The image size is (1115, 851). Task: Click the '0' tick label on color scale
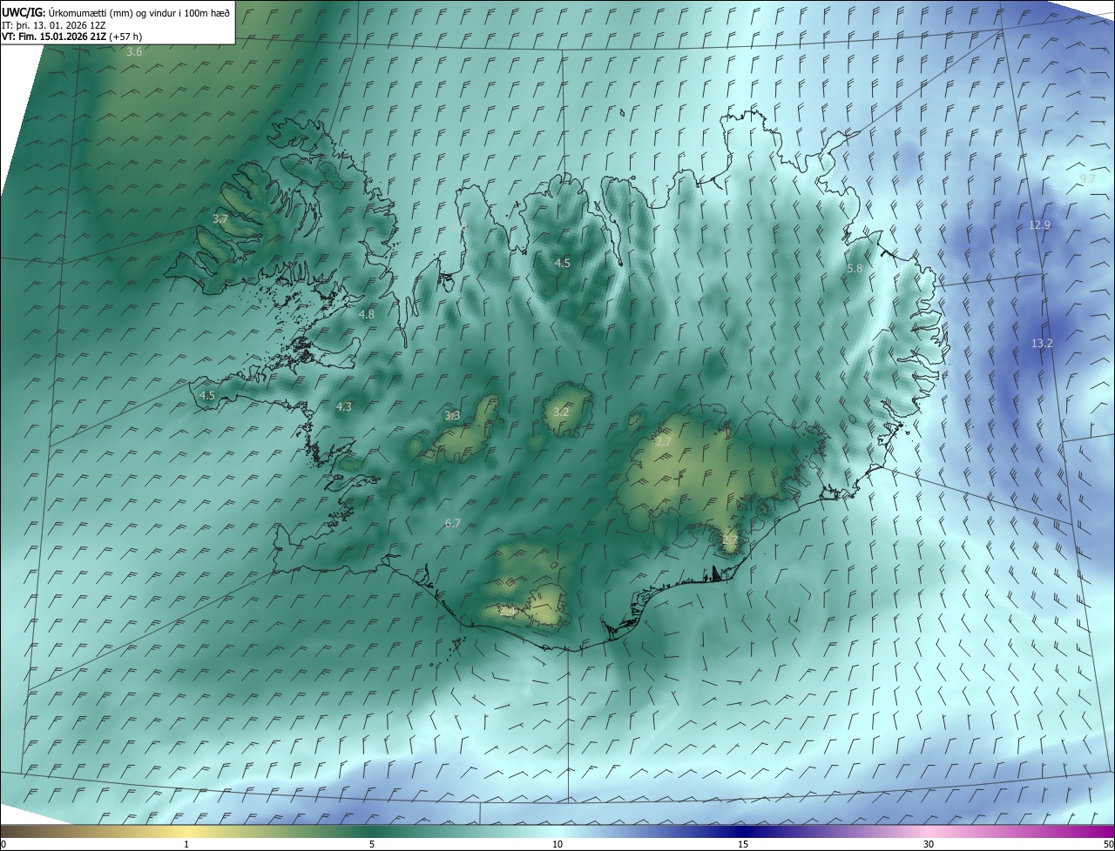tap(3, 844)
